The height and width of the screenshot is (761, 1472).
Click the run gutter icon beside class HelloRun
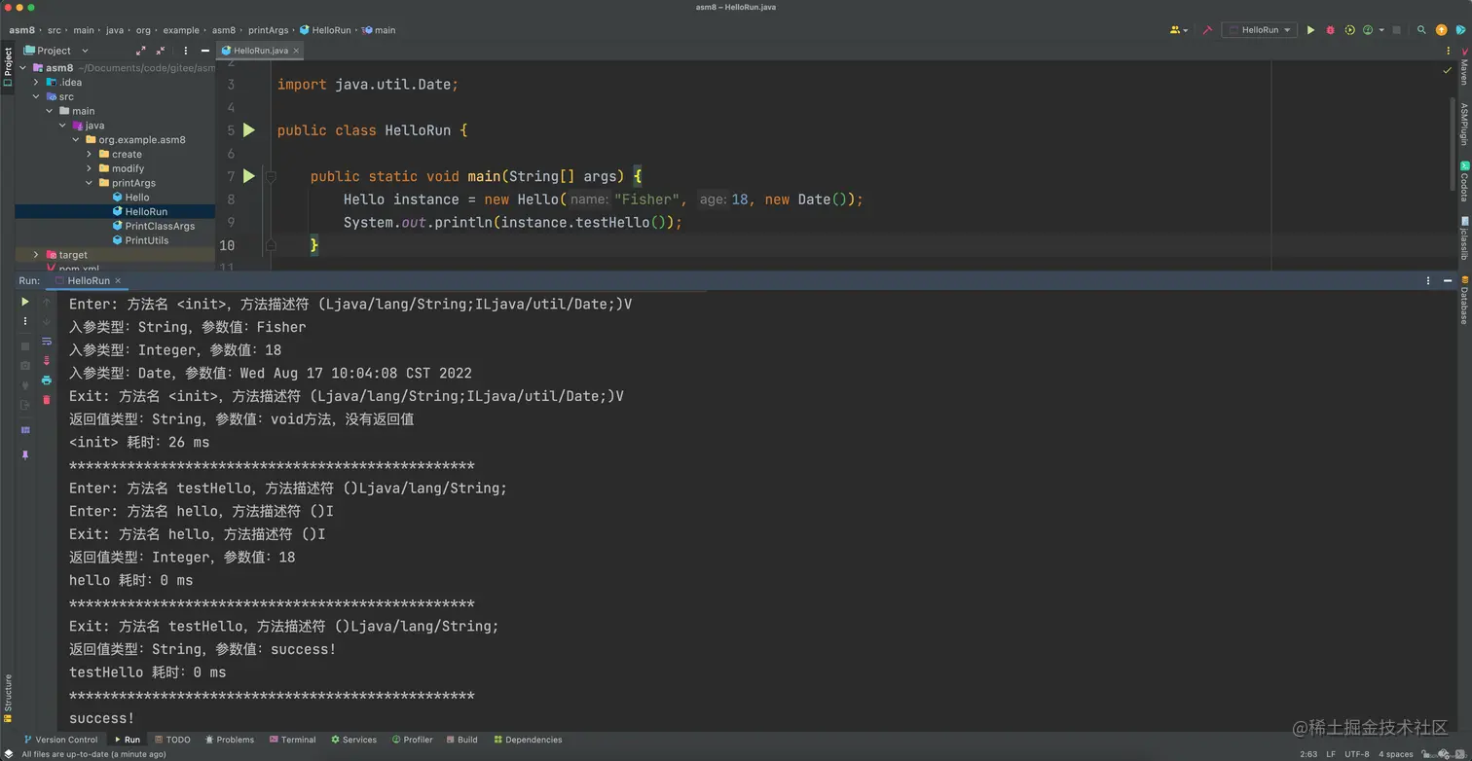(x=249, y=130)
